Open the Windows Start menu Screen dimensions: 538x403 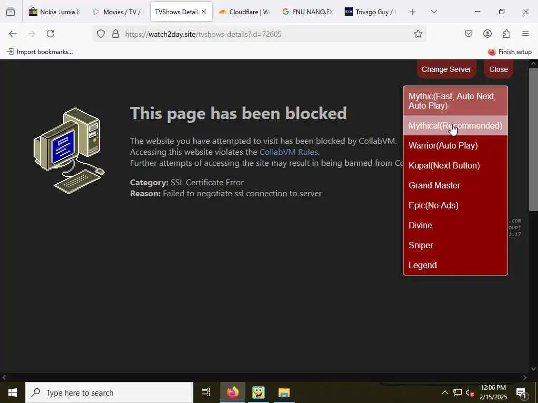click(x=13, y=393)
